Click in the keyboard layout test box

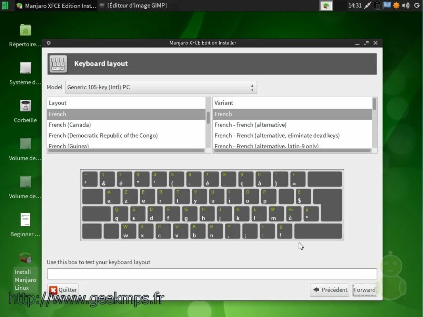point(212,274)
